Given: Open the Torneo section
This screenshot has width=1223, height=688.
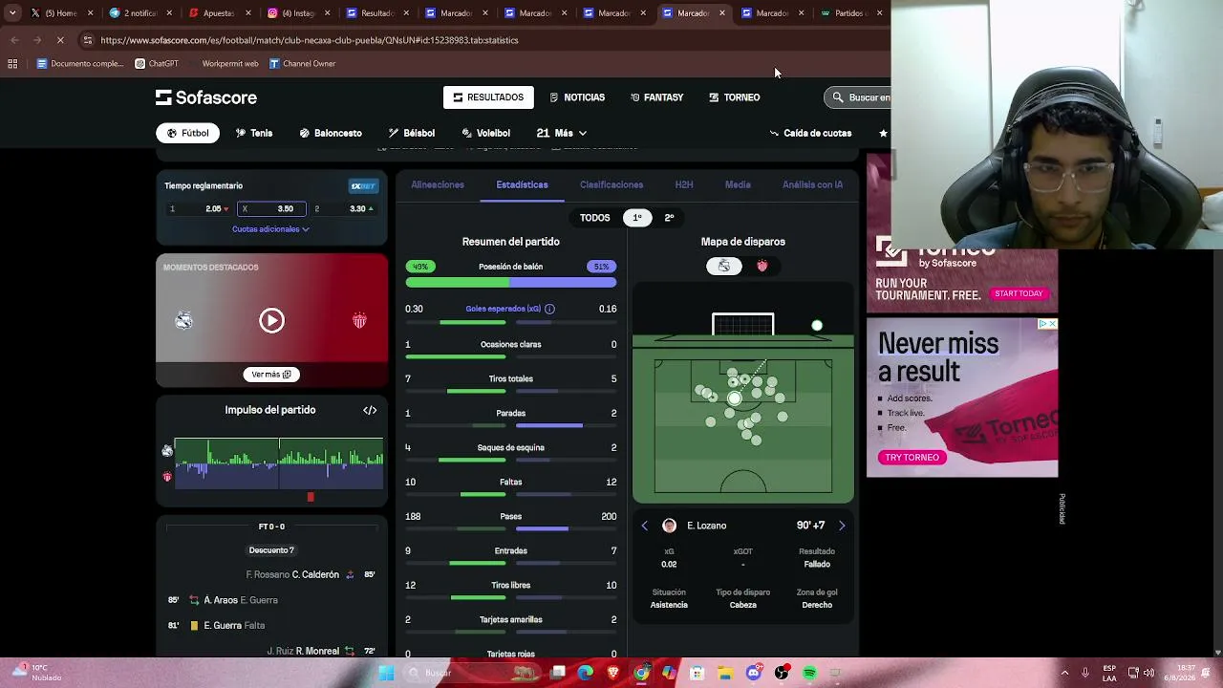Looking at the screenshot, I should point(734,97).
